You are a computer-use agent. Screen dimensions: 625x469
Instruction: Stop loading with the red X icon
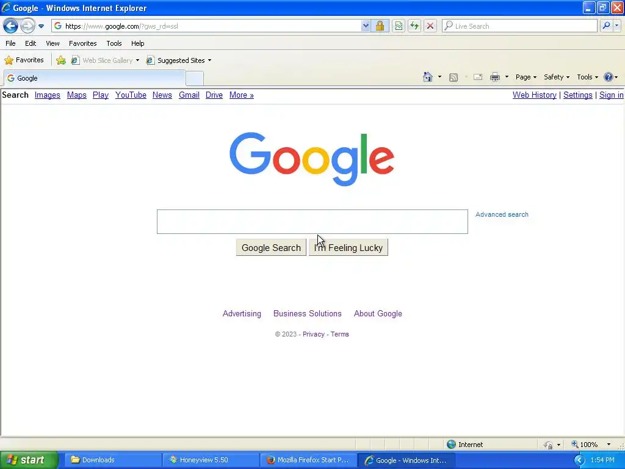click(x=430, y=26)
